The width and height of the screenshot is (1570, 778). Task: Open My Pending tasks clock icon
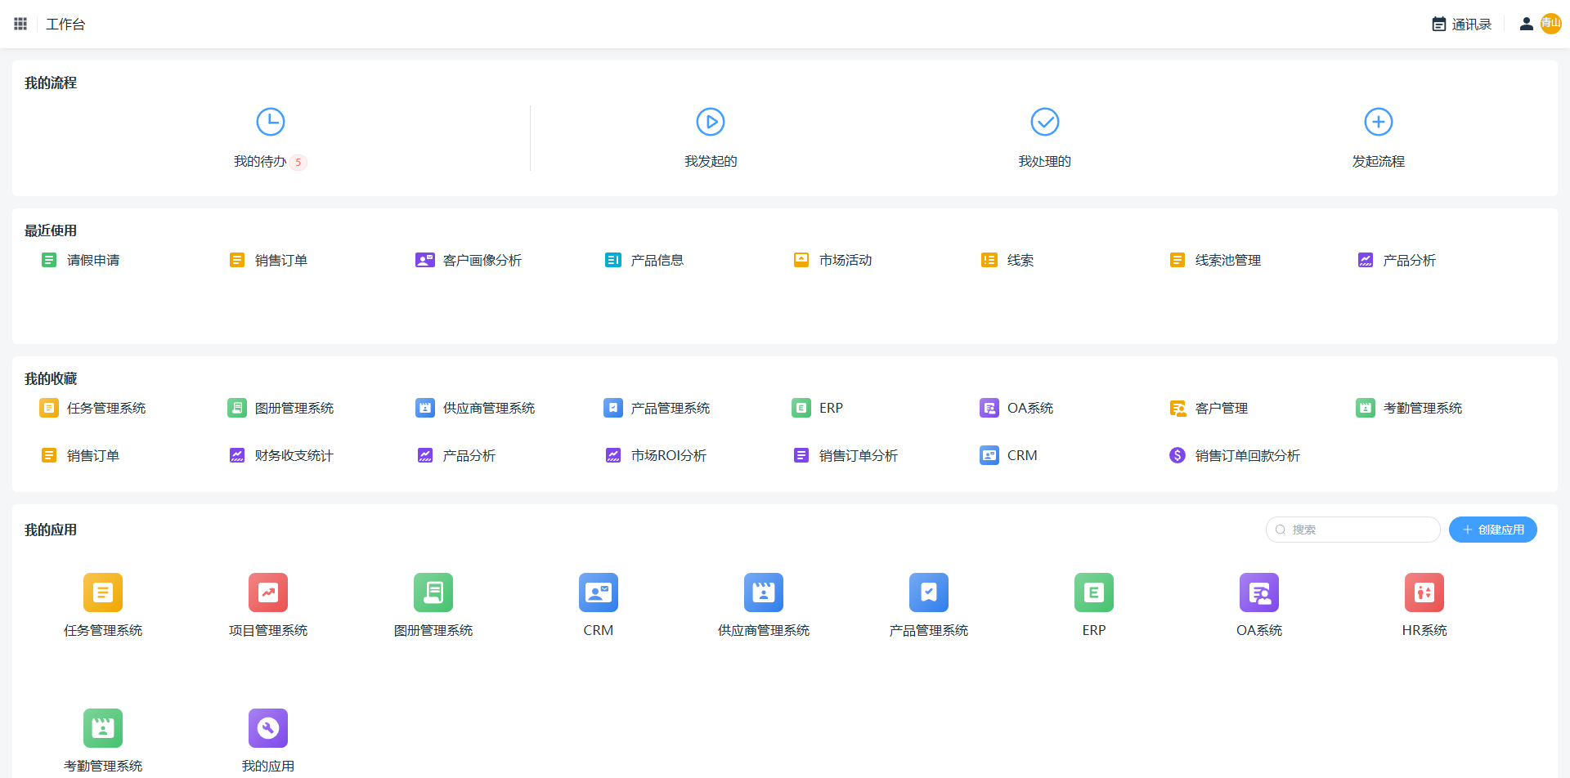pos(270,122)
